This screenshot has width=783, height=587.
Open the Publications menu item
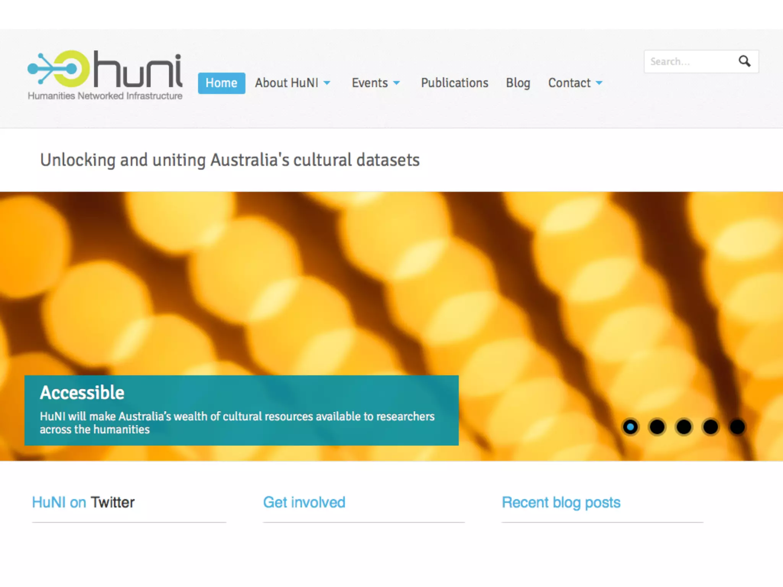455,83
